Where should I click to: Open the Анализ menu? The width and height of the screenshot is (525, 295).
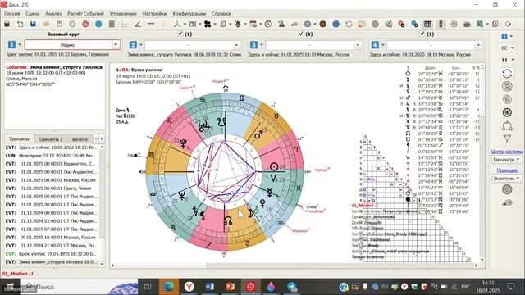point(53,14)
